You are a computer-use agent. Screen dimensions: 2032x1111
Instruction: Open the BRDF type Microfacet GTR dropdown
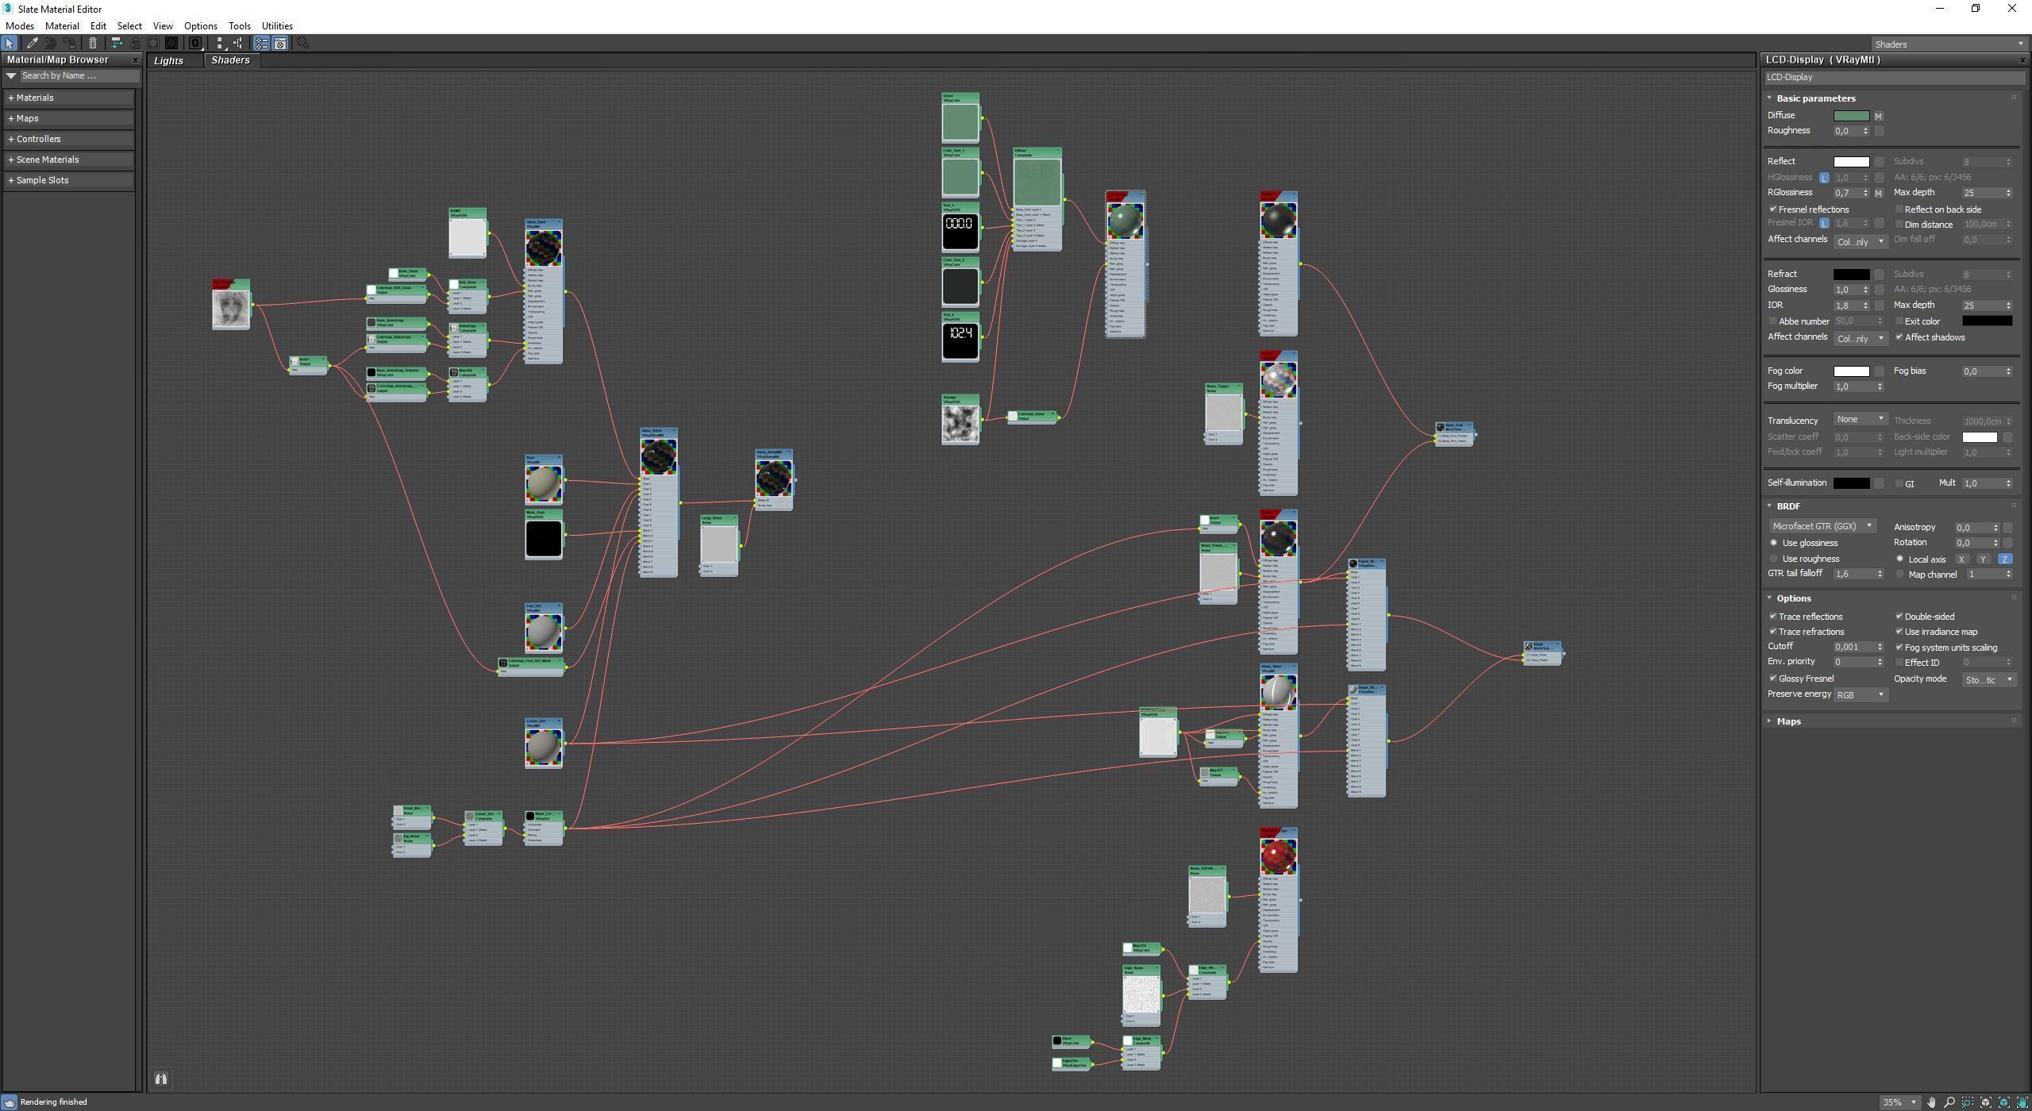click(x=1822, y=526)
